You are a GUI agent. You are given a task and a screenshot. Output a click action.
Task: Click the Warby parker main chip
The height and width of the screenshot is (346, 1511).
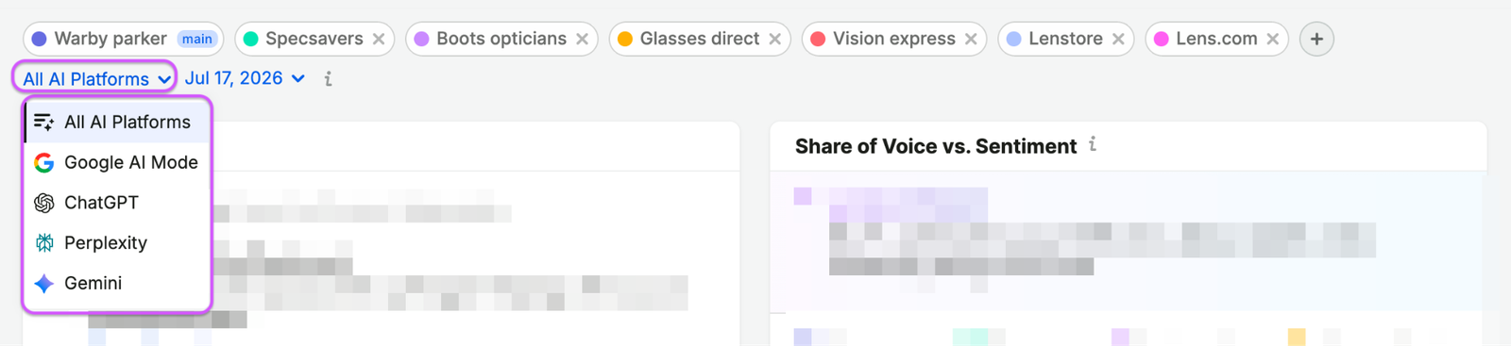pyautogui.click(x=124, y=39)
